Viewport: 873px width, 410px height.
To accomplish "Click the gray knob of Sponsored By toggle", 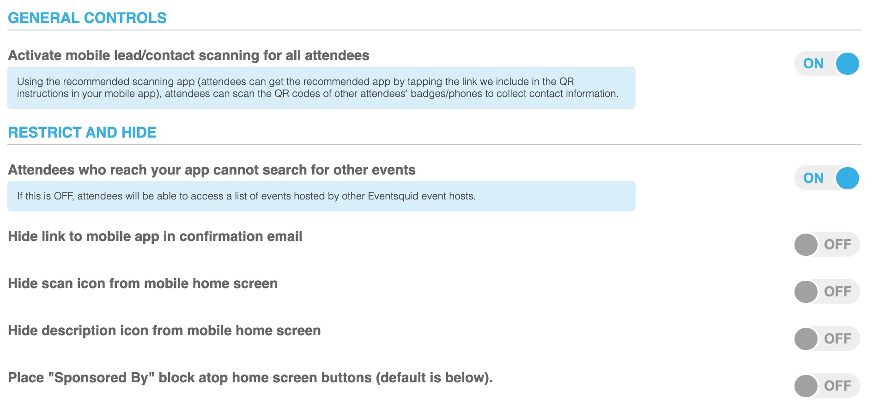I will coord(806,386).
